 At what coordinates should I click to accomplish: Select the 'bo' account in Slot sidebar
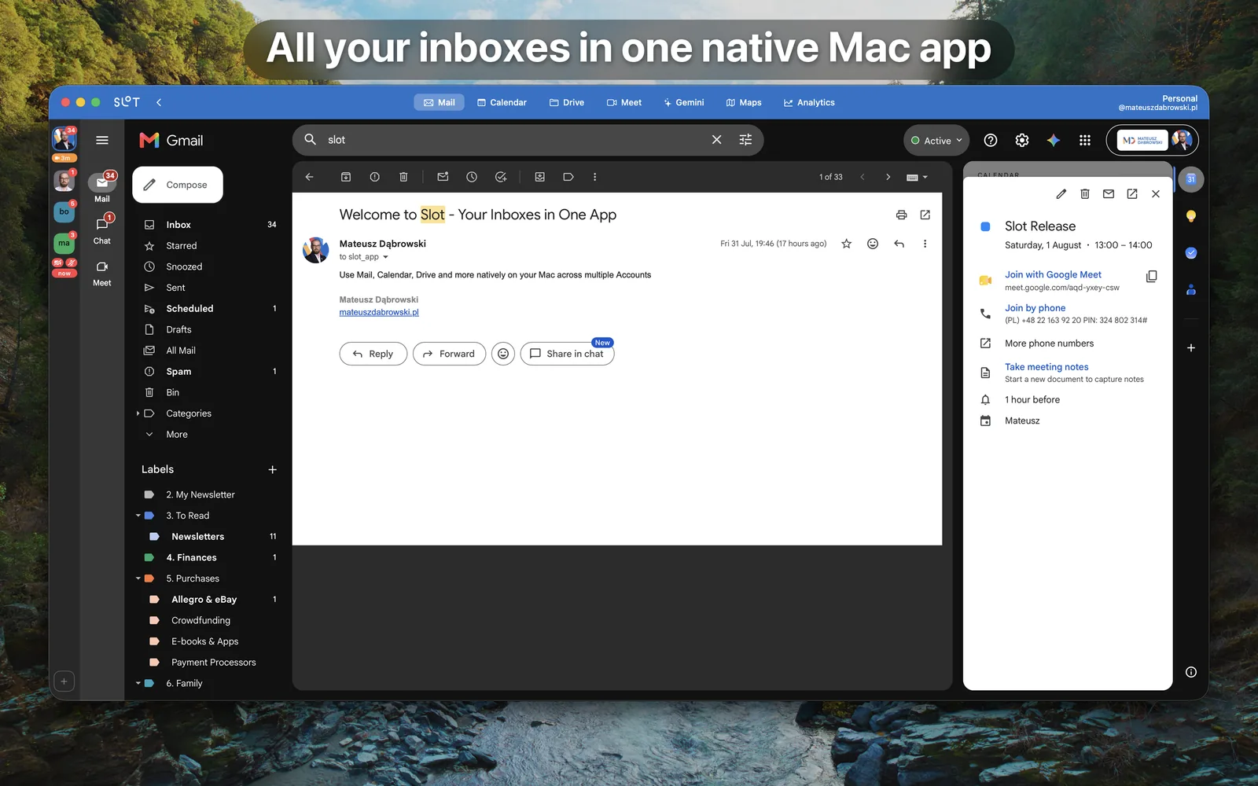coord(64,211)
